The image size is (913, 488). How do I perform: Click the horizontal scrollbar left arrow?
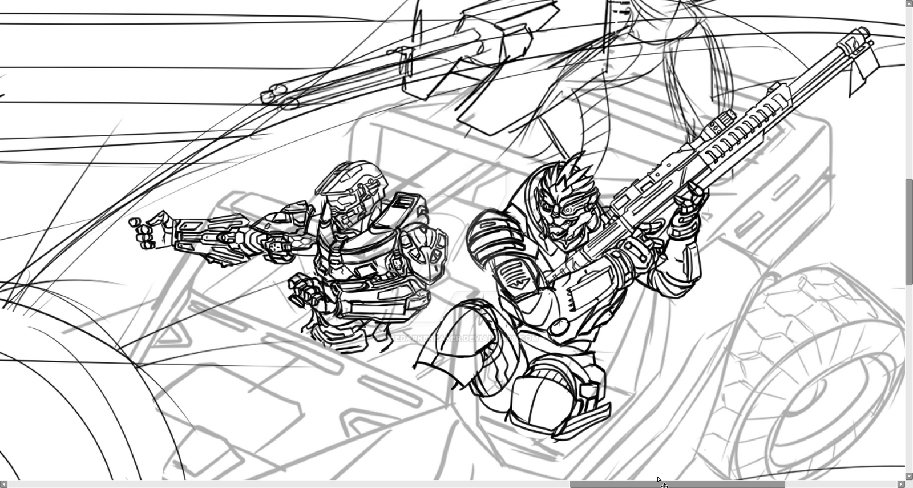point(4,484)
